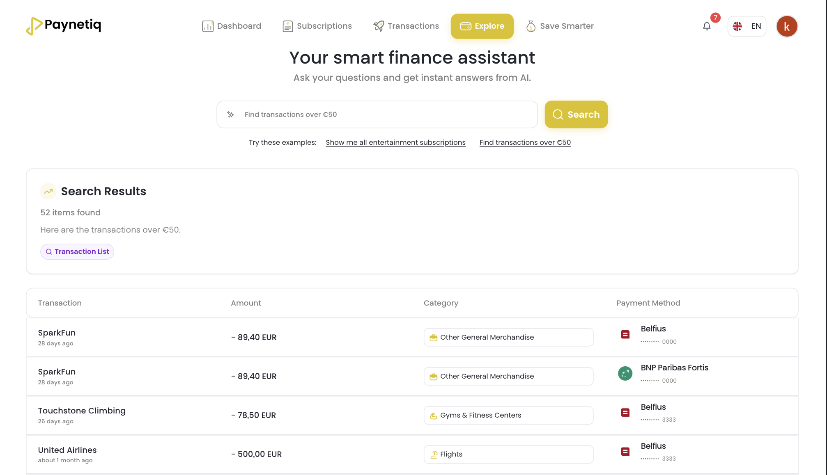
Task: Click the sparkle icon inside the search field
Action: point(230,114)
